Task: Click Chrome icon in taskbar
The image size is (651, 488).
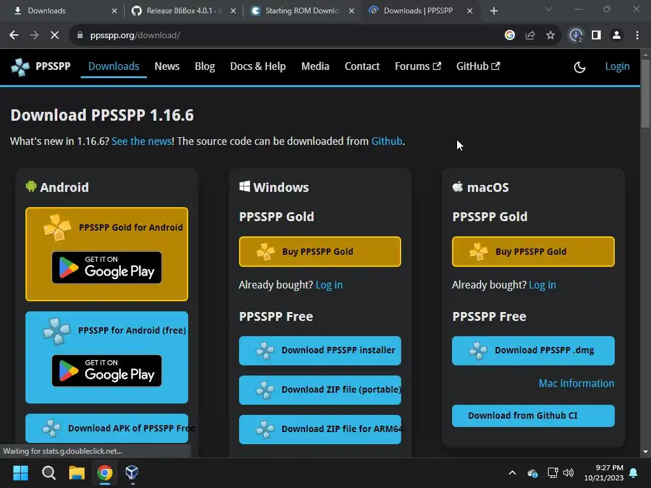Action: [105, 473]
